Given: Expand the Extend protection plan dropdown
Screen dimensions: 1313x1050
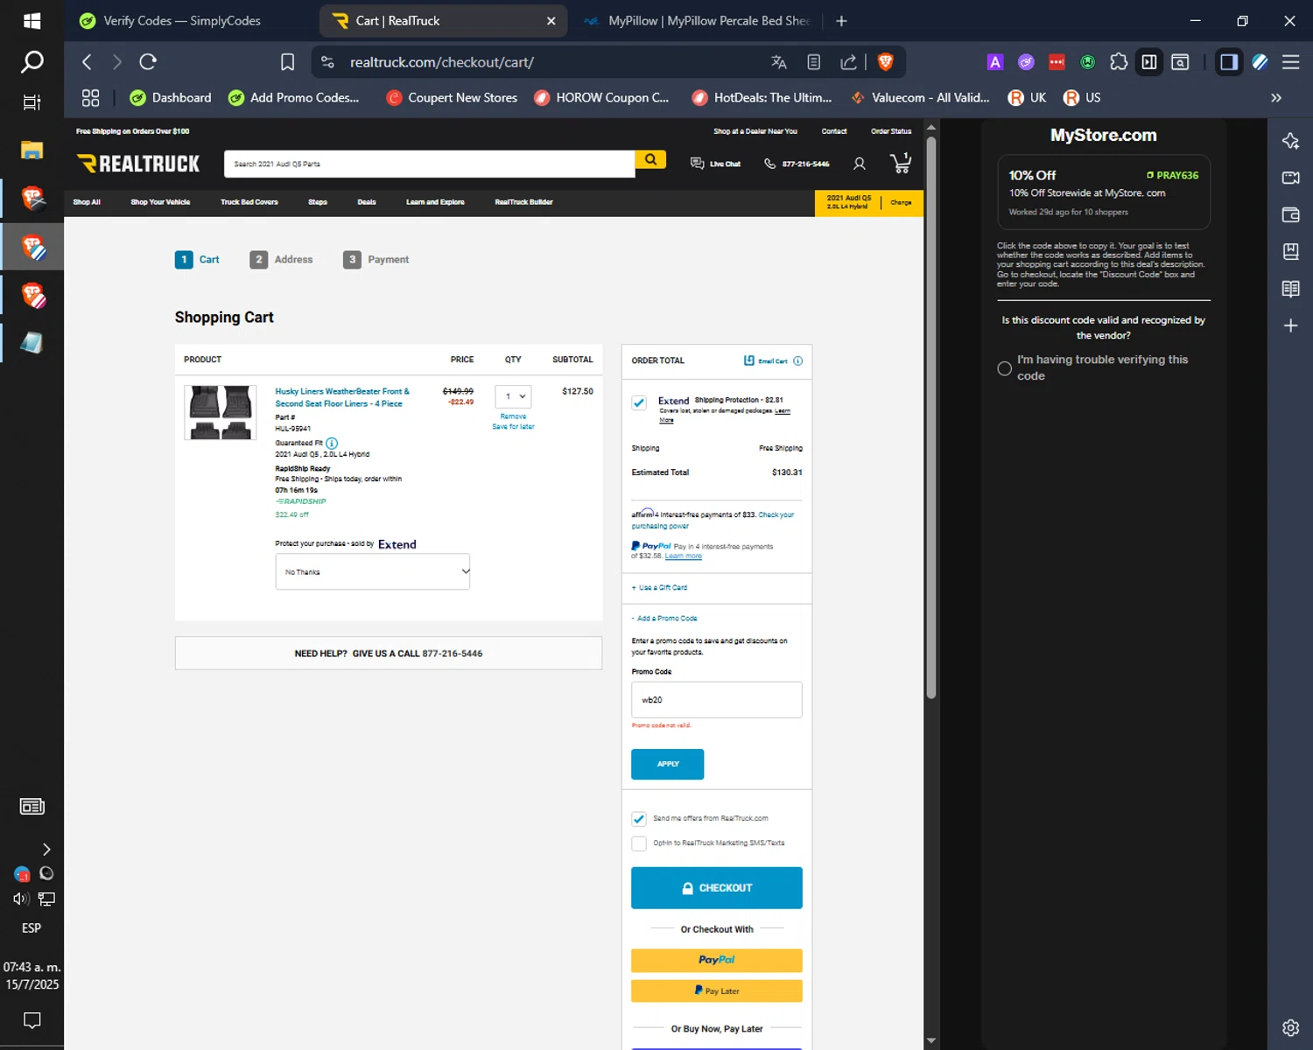Looking at the screenshot, I should coord(373,572).
